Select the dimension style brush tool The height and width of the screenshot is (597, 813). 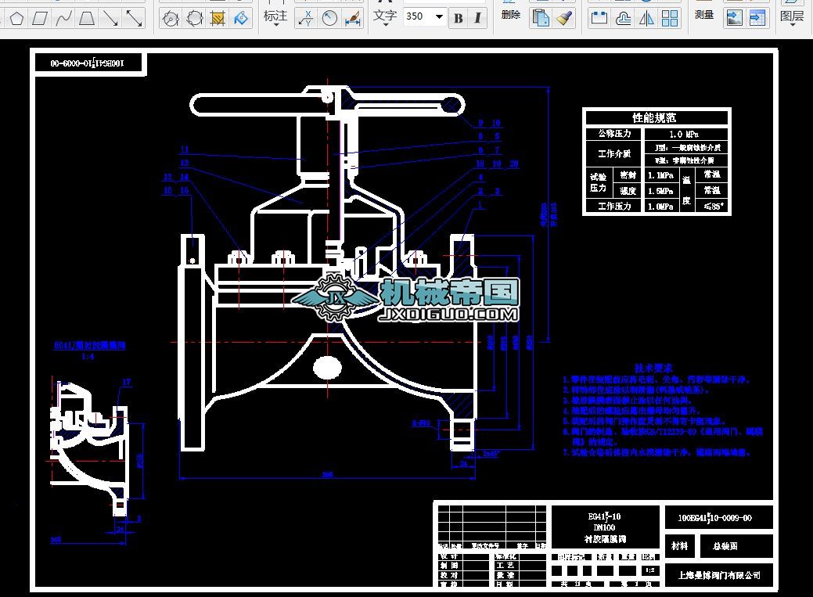353,19
